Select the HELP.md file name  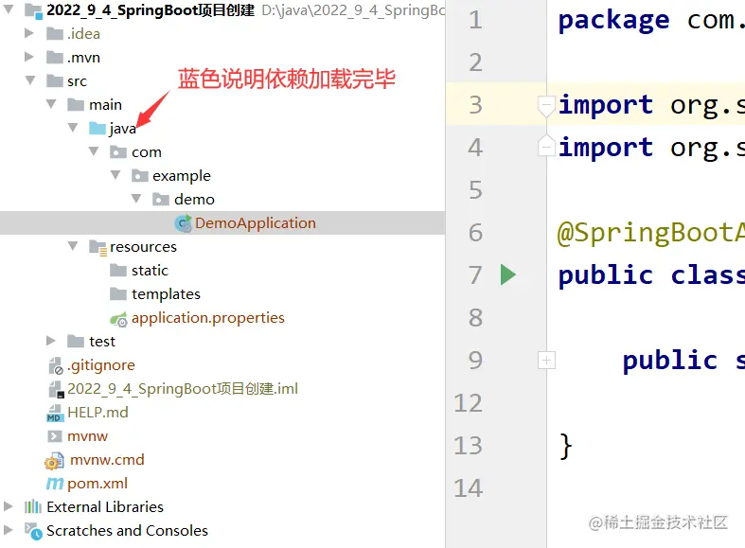coord(98,413)
